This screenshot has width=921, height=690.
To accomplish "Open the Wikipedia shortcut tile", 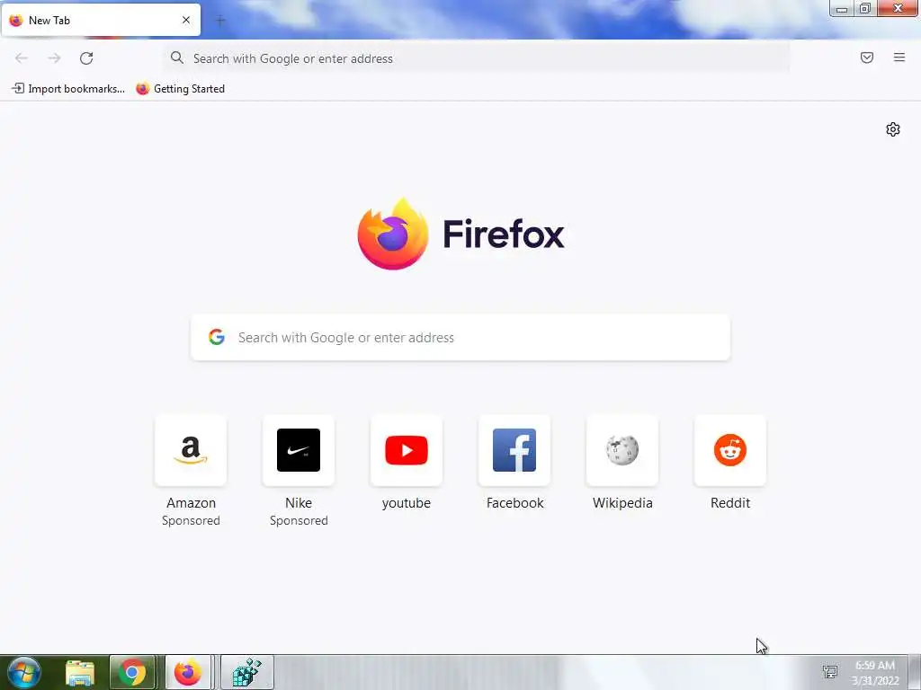I will click(622, 450).
